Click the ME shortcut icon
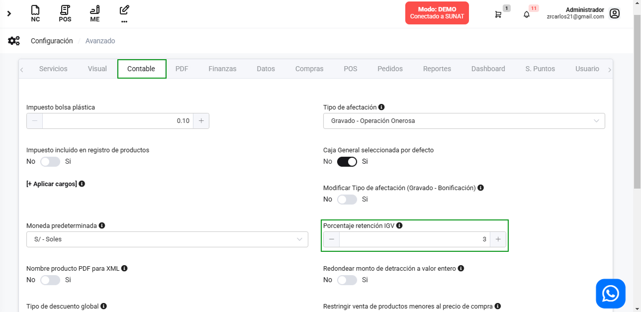Screen dimensions: 641x312 click(94, 13)
